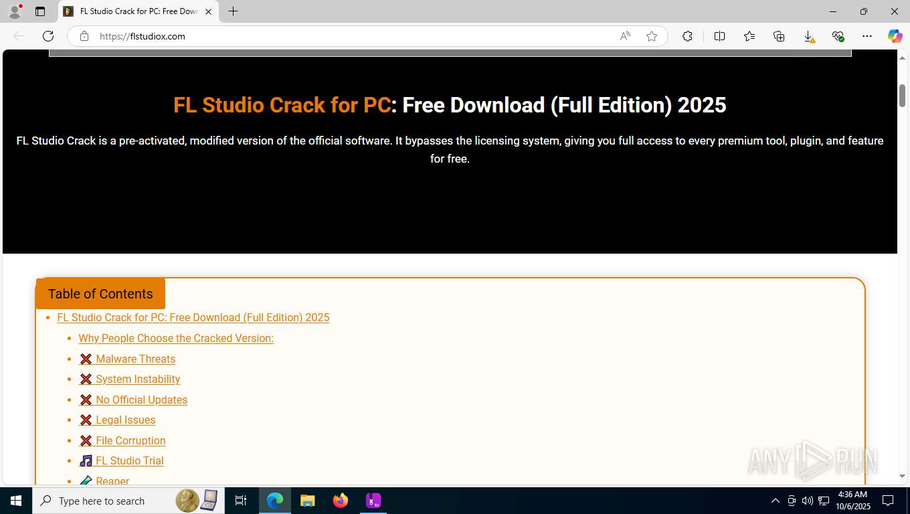Add this page to favorites star

click(652, 36)
